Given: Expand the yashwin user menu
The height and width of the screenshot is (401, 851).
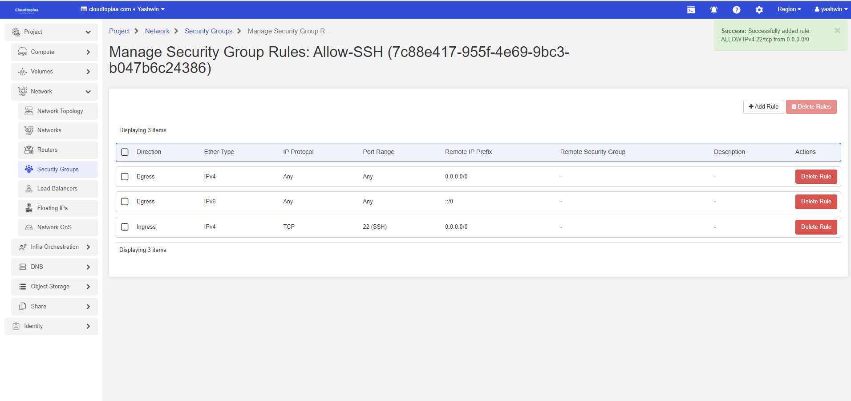Looking at the screenshot, I should coord(831,9).
